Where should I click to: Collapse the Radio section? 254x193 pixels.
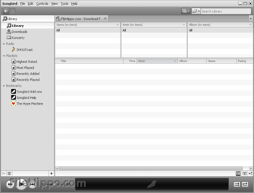point(4,44)
